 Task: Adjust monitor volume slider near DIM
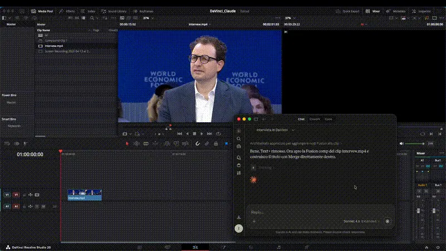pyautogui.click(x=415, y=144)
